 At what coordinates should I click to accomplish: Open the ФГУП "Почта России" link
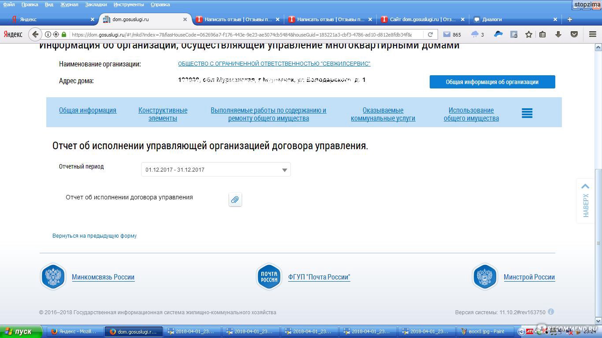[x=319, y=277]
